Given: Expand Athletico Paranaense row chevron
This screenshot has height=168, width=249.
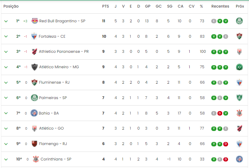Looking at the screenshot, I should 6,52.
